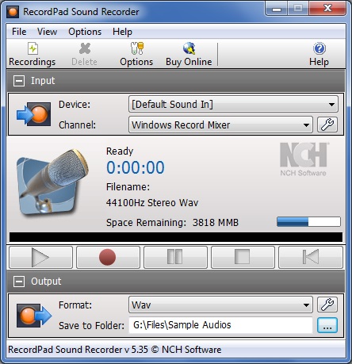Minimize the RecordPad window

coord(277,10)
